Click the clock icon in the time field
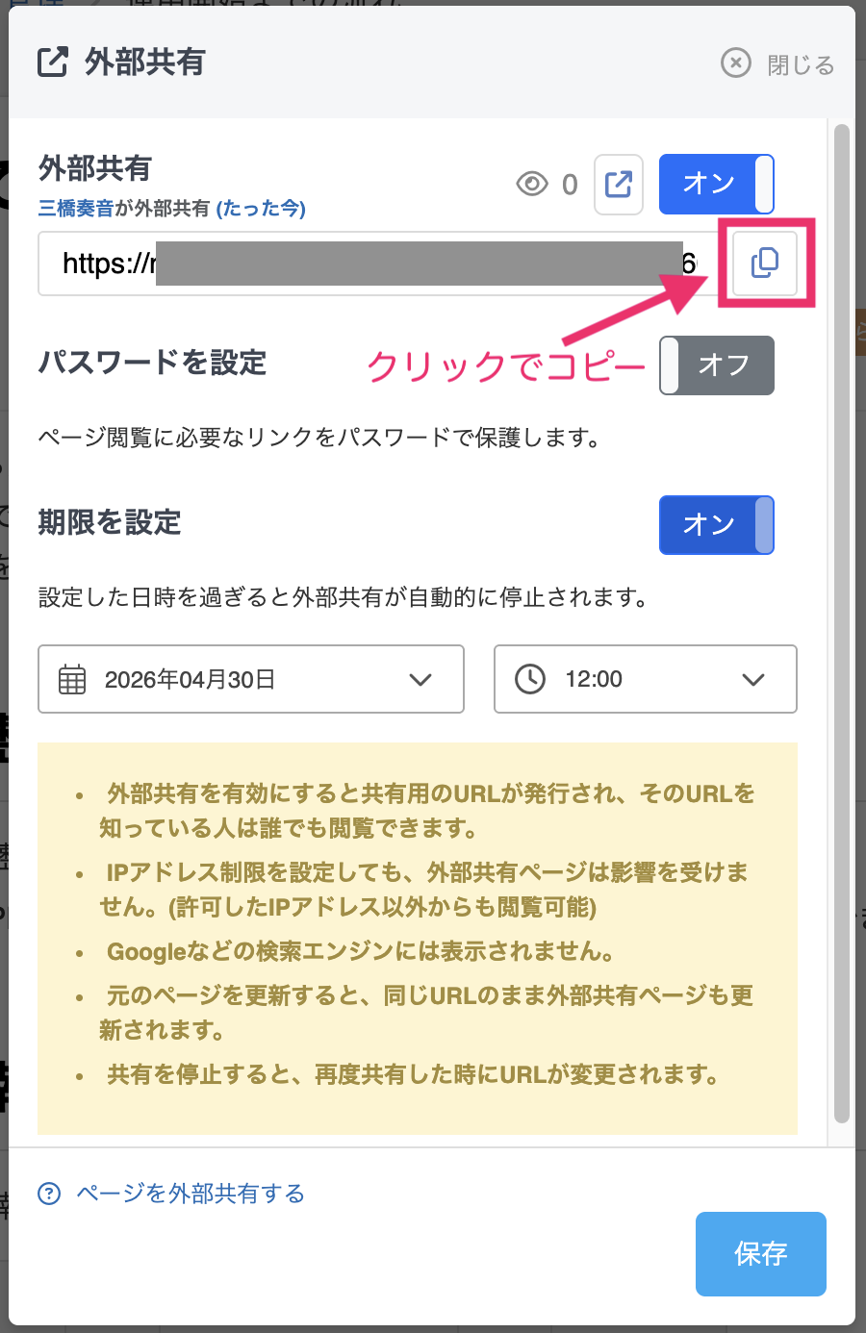Viewport: 866px width, 1333px height. [529, 679]
